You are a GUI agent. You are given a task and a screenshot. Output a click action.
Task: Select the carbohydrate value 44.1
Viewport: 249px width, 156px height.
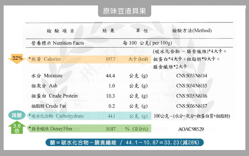click(111, 116)
